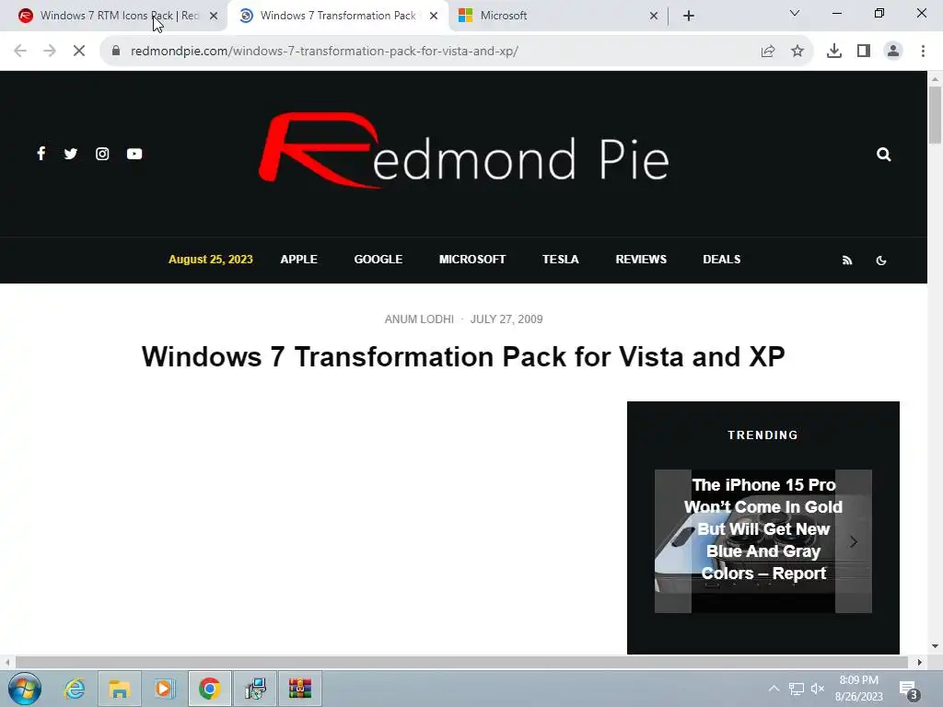Open site search magnifier icon

click(883, 155)
